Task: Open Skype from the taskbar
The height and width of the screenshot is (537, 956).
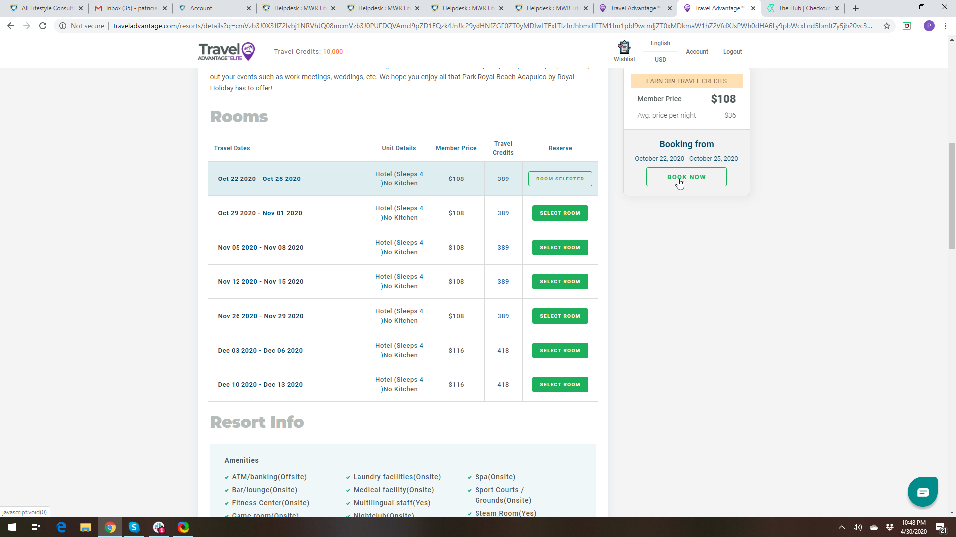Action: coord(134,527)
